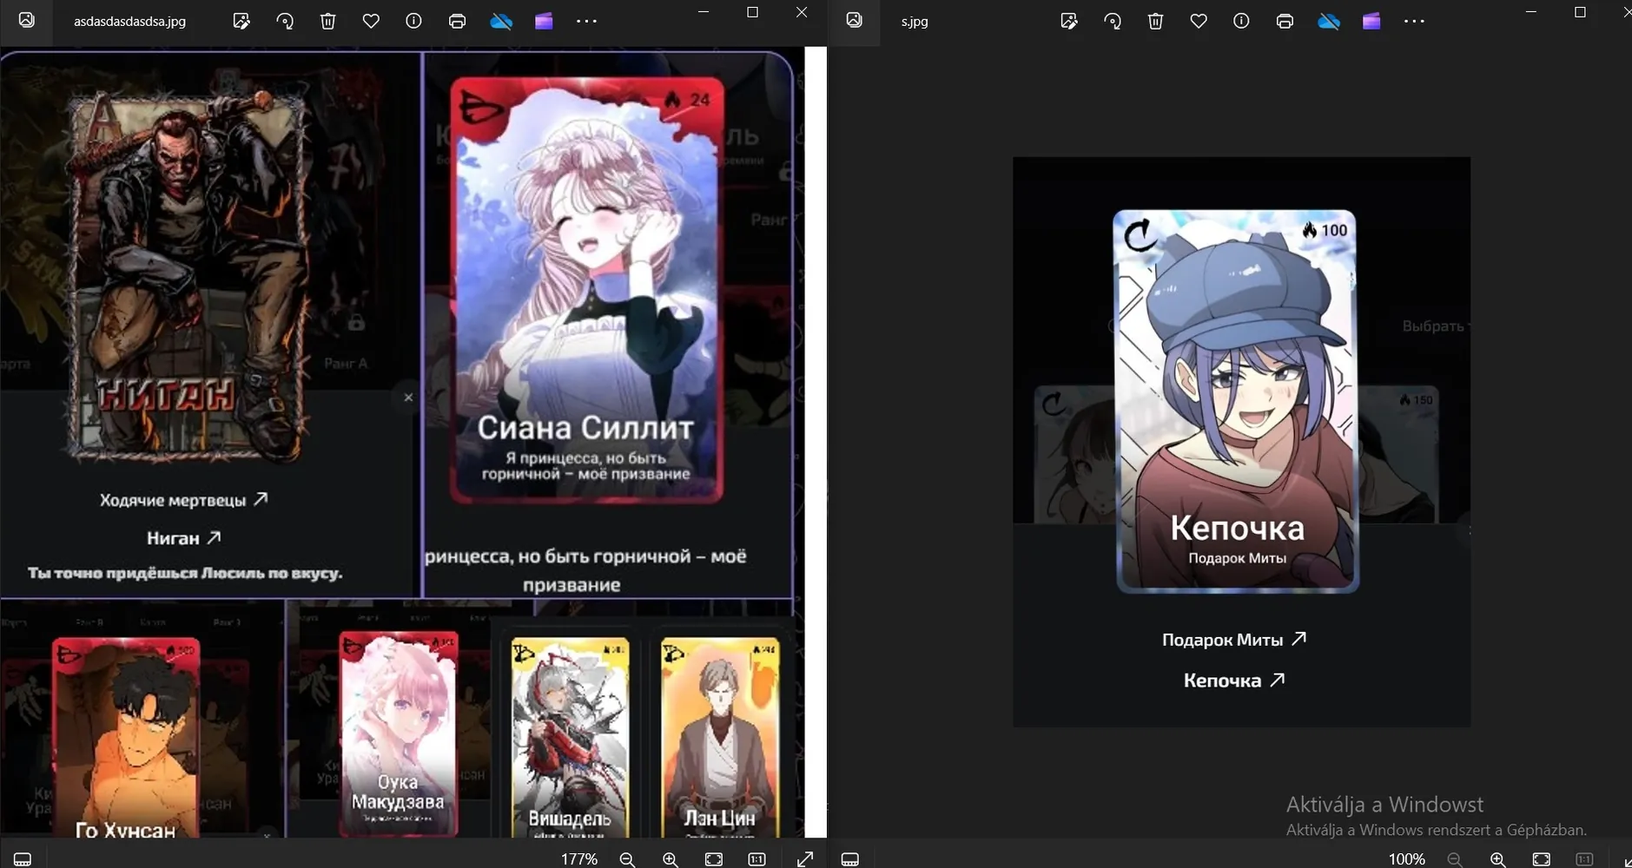The width and height of the screenshot is (1632, 868).
Task: Click the 'Подарок Миты' link below the card
Action: point(1234,640)
